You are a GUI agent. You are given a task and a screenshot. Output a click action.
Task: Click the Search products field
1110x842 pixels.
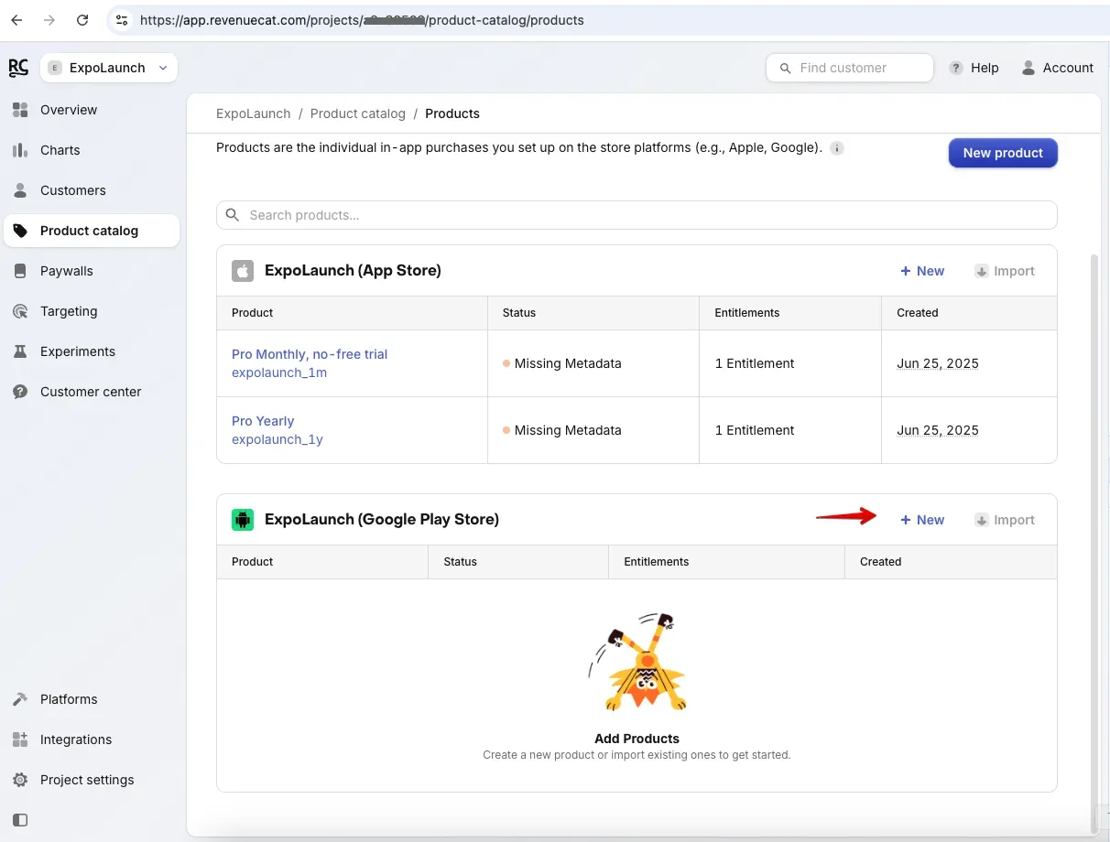click(637, 215)
